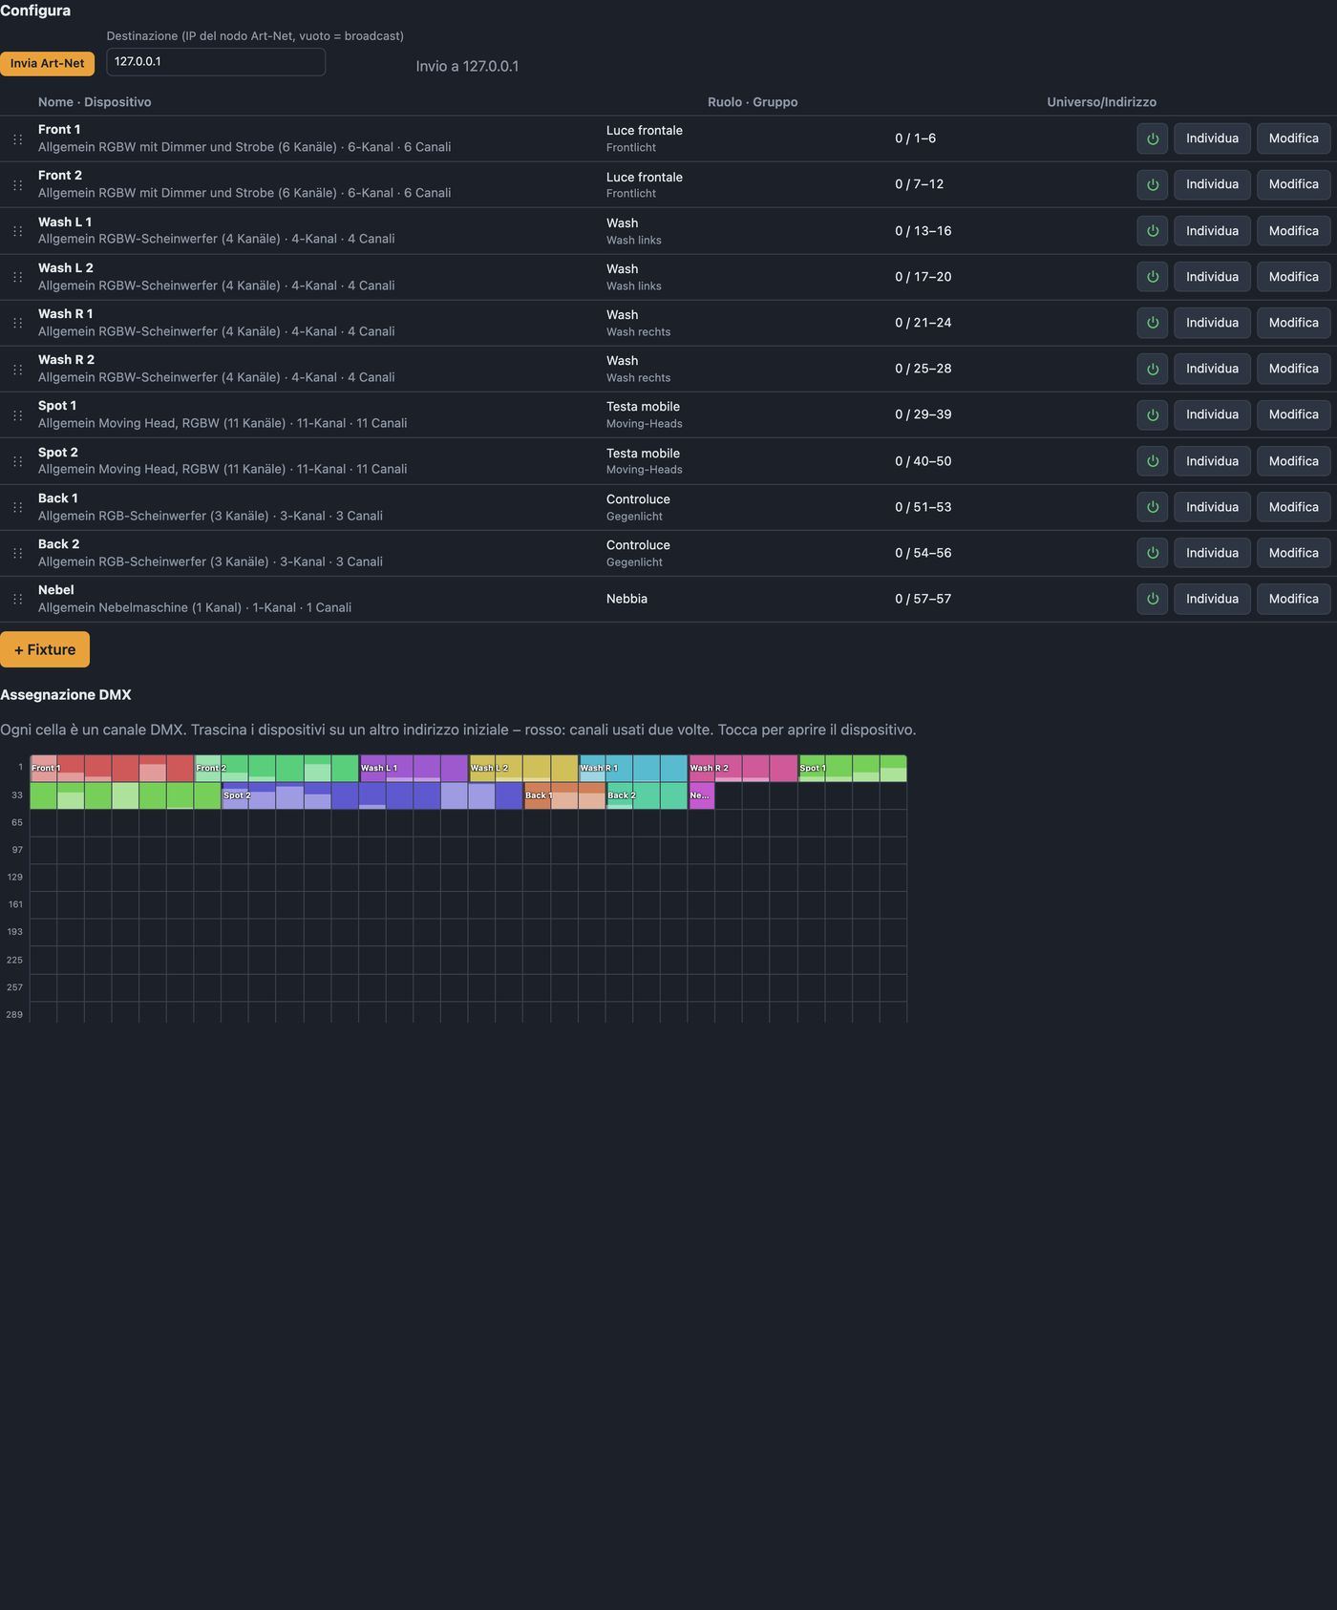Open the Ne... fog block in DMX grid
Screen dimensions: 1337x1610
701,795
